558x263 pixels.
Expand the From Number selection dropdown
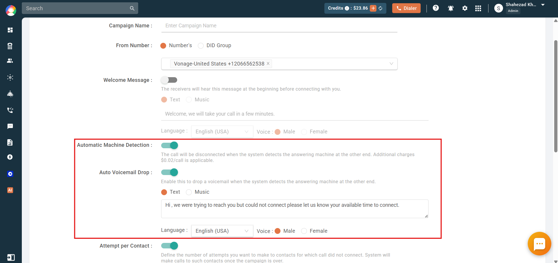click(x=279, y=64)
